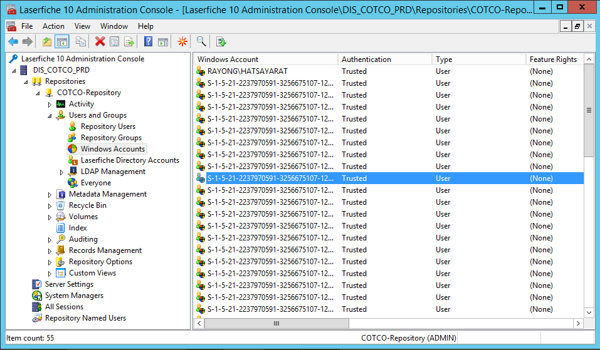600x350 pixels.
Task: Click the vertical scrollbar down arrow
Action: click(589, 312)
